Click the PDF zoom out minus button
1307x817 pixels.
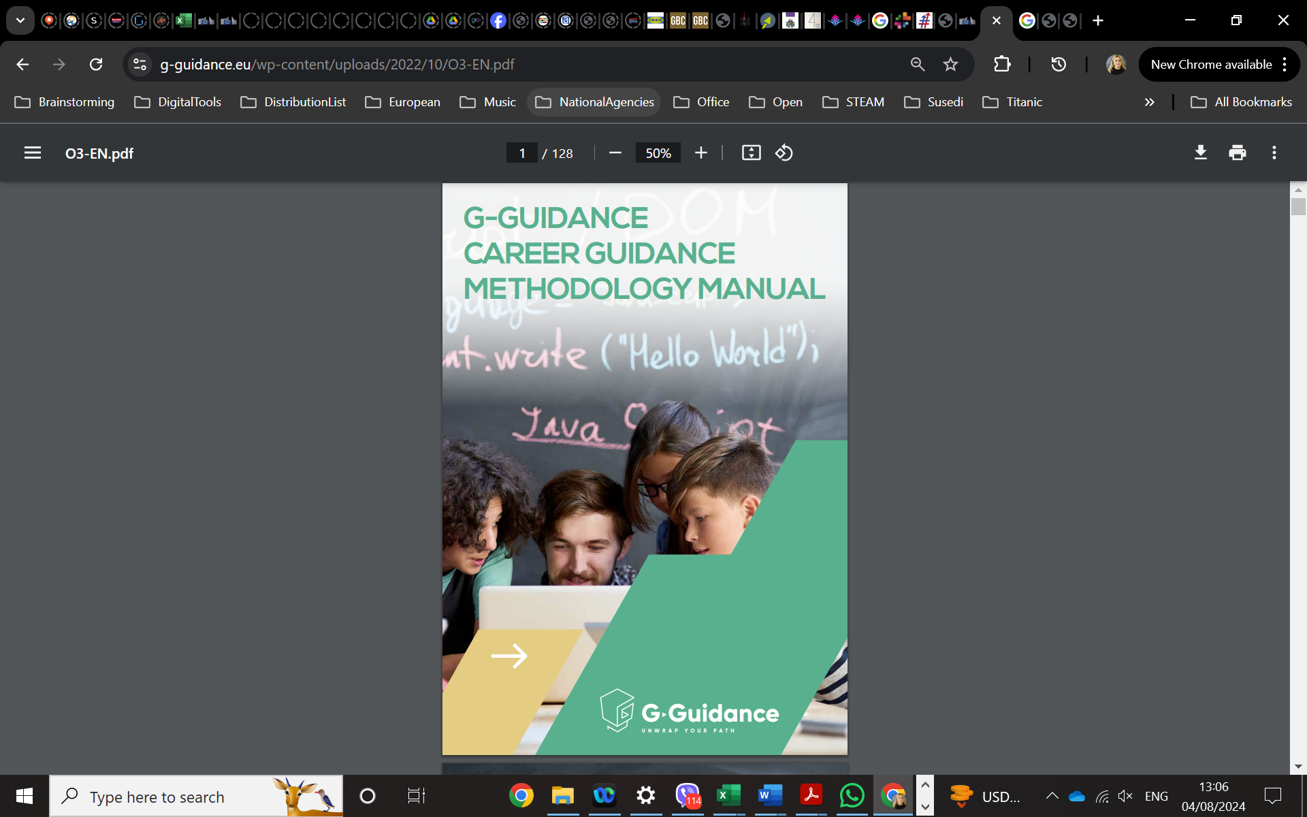click(615, 153)
